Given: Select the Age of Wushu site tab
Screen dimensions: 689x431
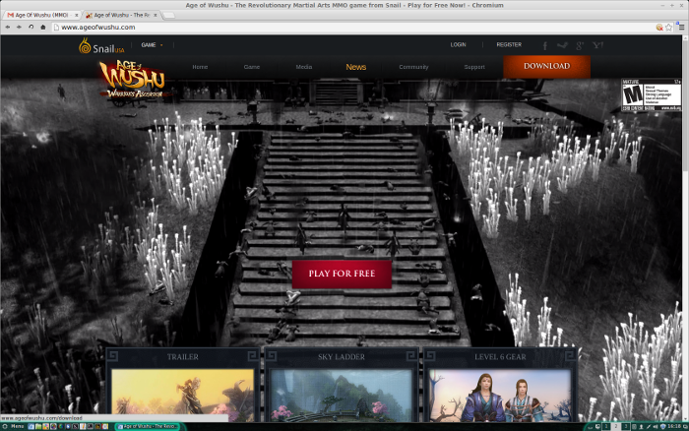Looking at the screenshot, I should [x=121, y=15].
